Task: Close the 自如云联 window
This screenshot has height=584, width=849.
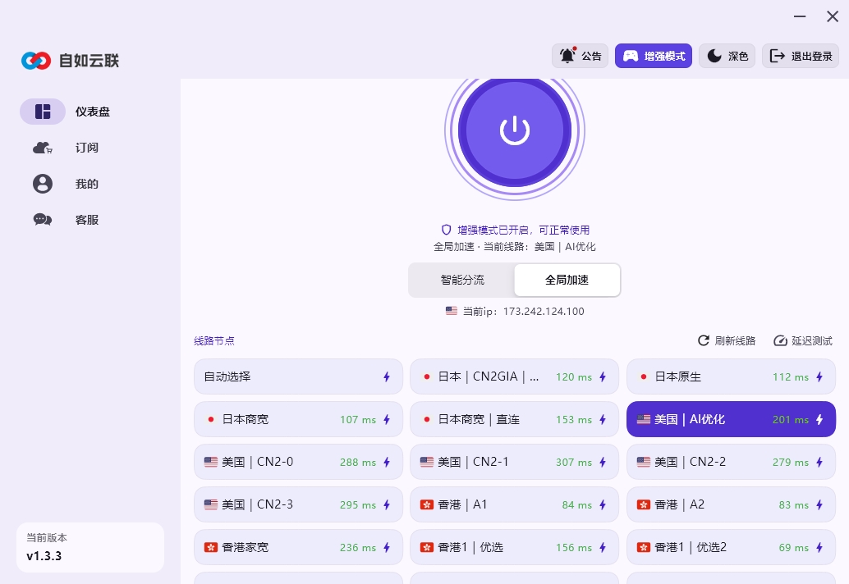Action: 833,16
